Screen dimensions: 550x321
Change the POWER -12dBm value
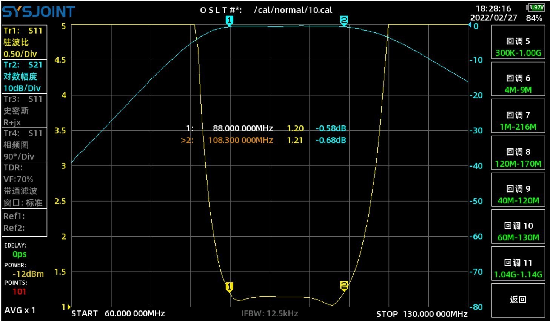tap(28, 274)
